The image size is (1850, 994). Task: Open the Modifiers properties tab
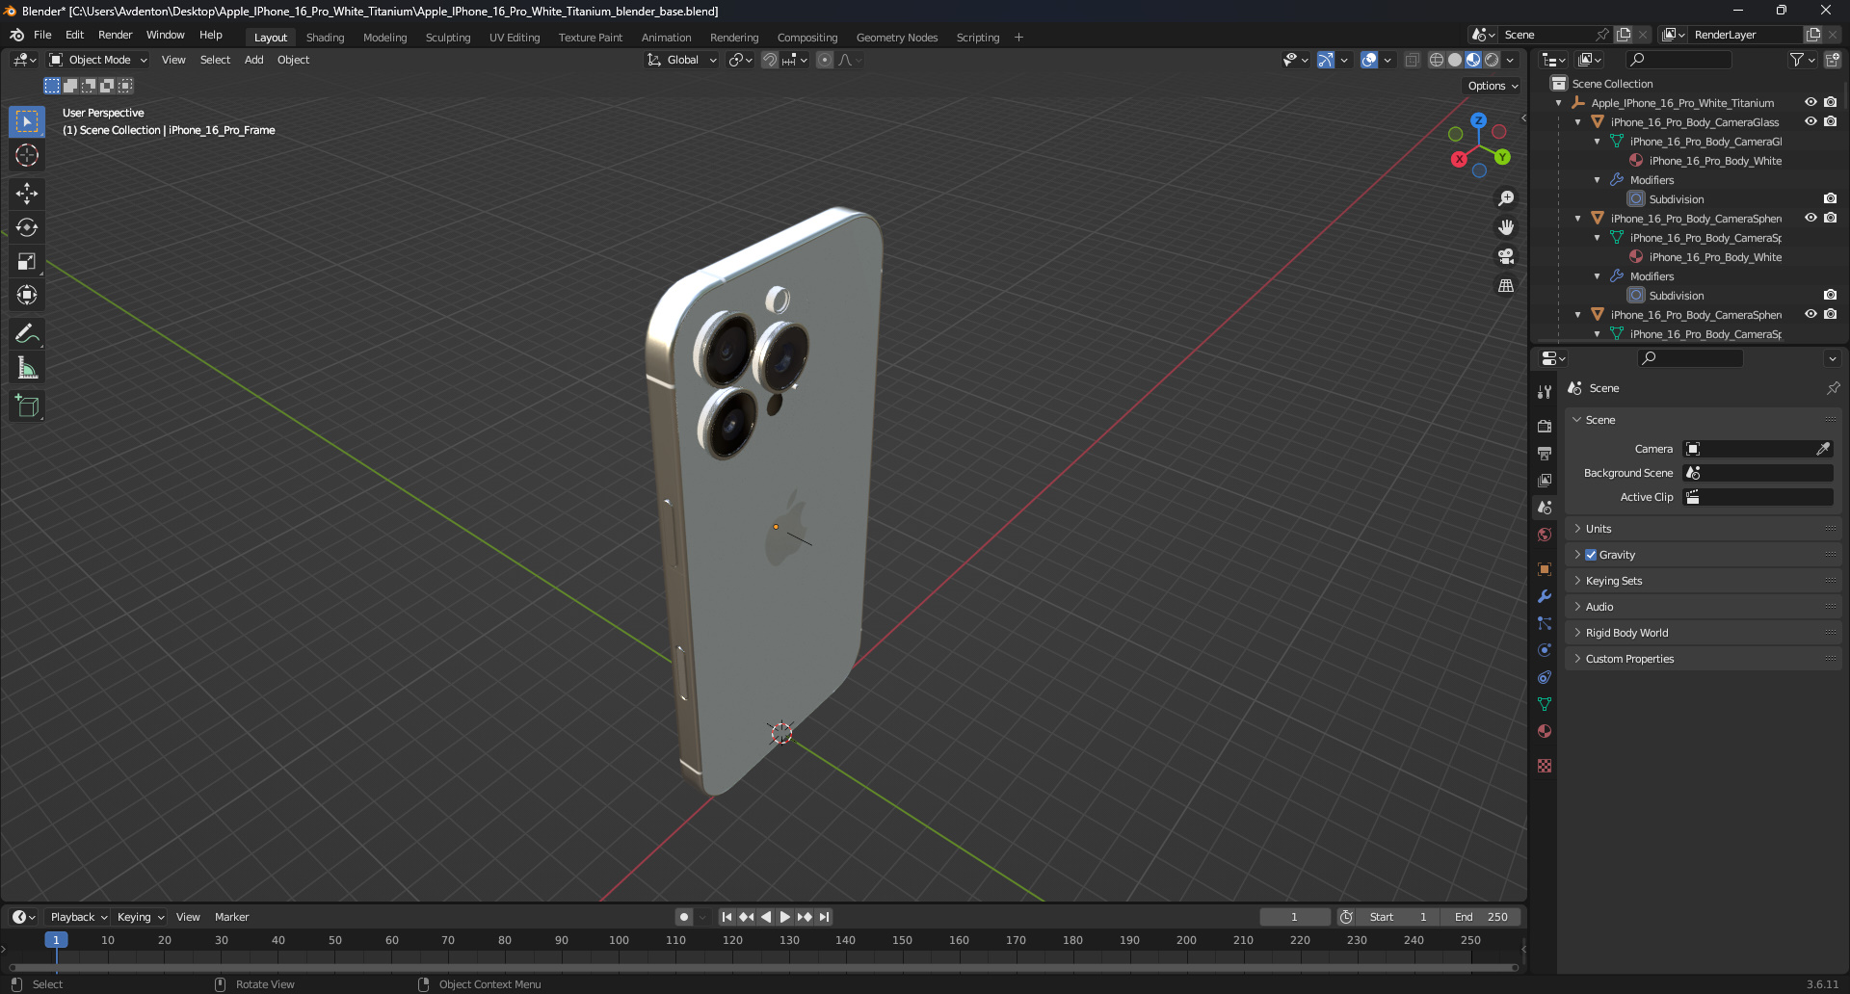tap(1545, 596)
